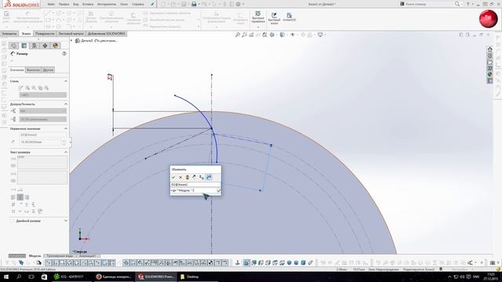Confirm with the green check in Изменить dialog
The width and height of the screenshot is (502, 282).
[x=173, y=177]
